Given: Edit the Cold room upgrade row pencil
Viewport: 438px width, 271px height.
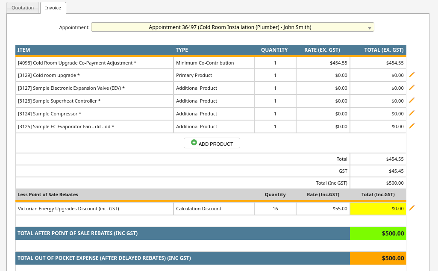Looking at the screenshot, I should point(412,75).
